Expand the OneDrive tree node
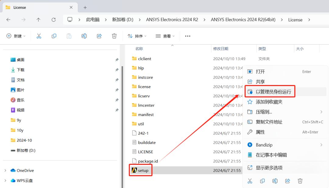329x188 pixels. pos(5,171)
